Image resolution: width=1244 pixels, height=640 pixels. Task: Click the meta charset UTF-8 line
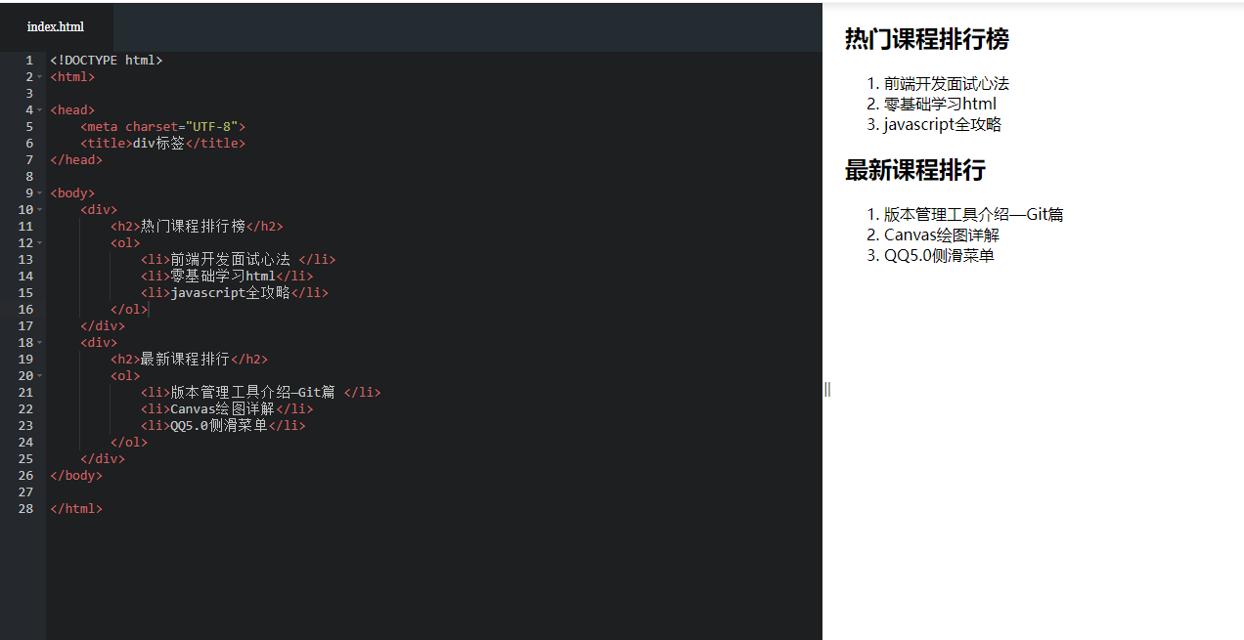tap(162, 126)
